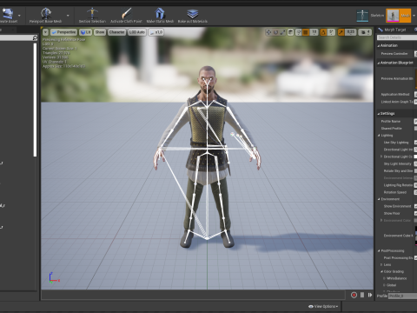The height and width of the screenshot is (313, 417).
Task: Toggle the Show Environment checkbox
Action: 416,206
